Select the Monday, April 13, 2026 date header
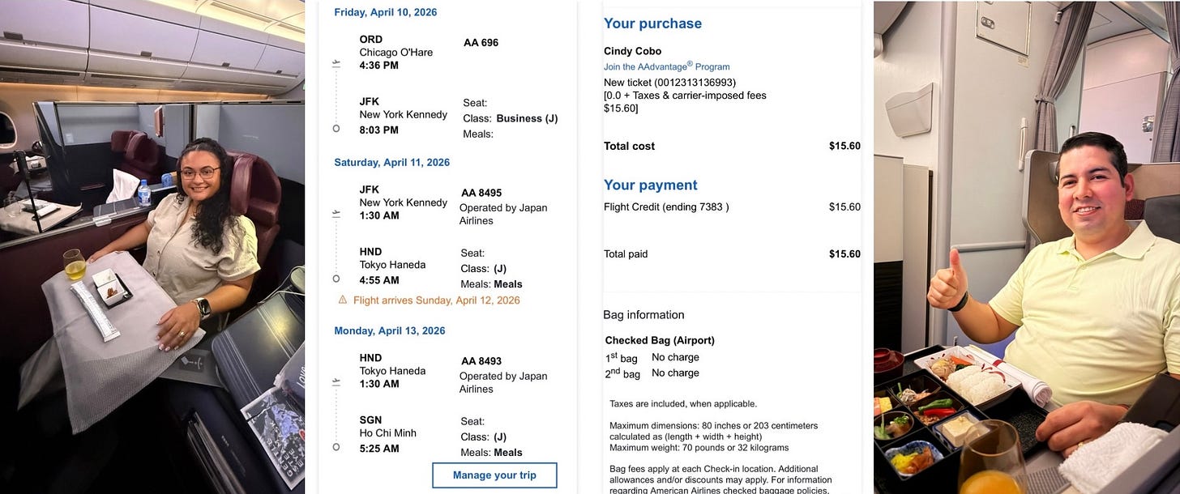Image resolution: width=1180 pixels, height=494 pixels. click(x=389, y=330)
